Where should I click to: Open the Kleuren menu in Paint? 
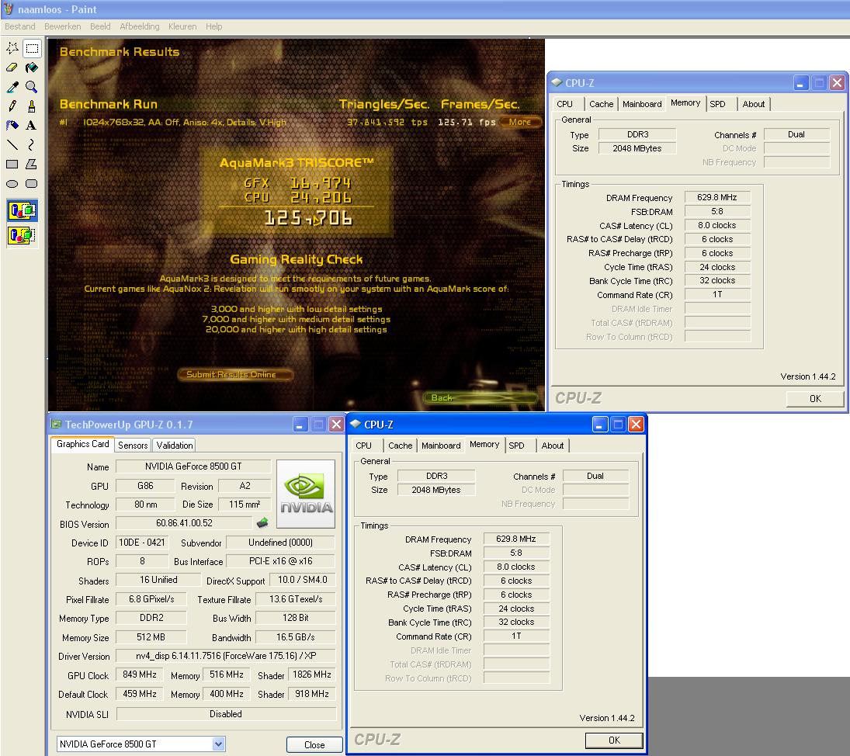182,26
